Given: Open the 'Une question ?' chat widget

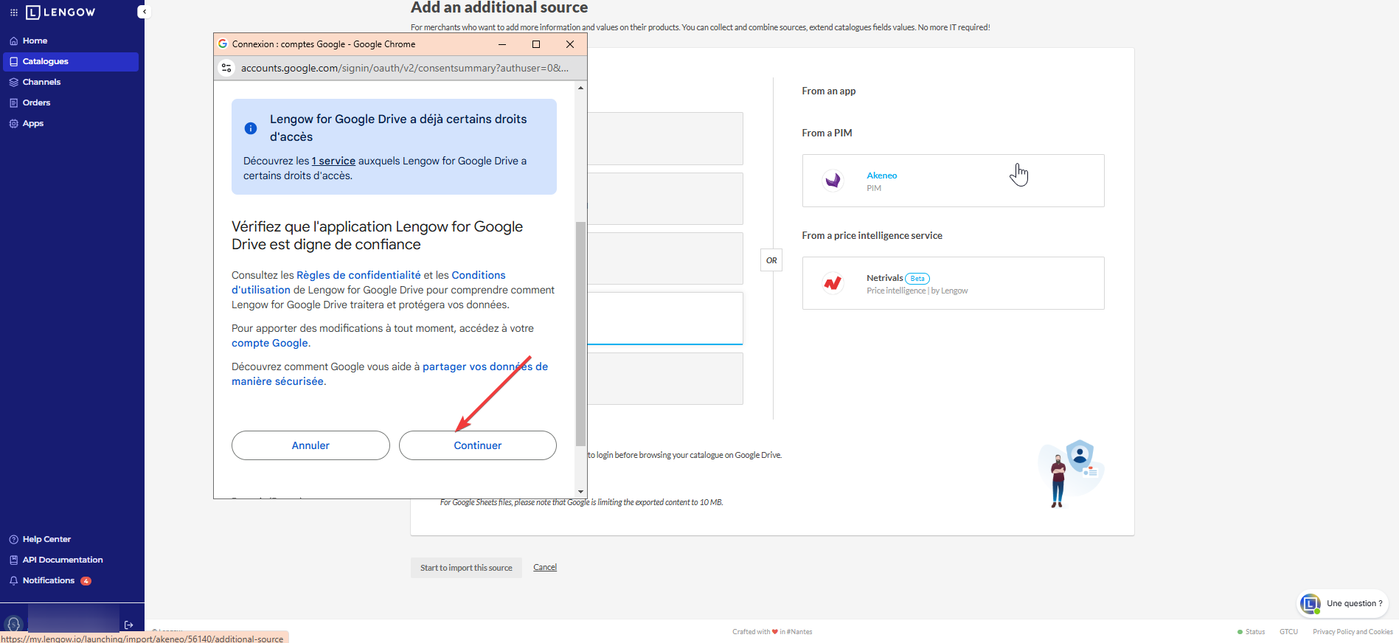Looking at the screenshot, I should point(1343,603).
